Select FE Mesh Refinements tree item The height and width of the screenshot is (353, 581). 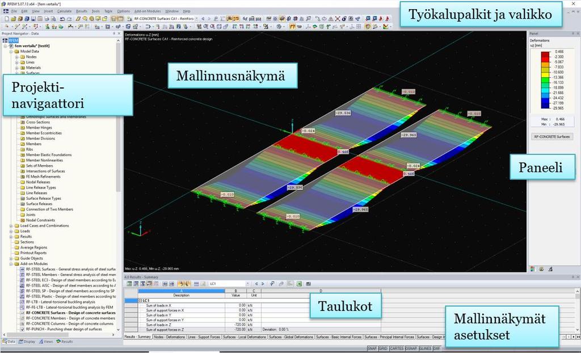click(43, 177)
